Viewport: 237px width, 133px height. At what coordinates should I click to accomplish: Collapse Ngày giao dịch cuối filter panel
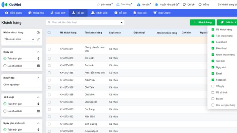point(38,123)
